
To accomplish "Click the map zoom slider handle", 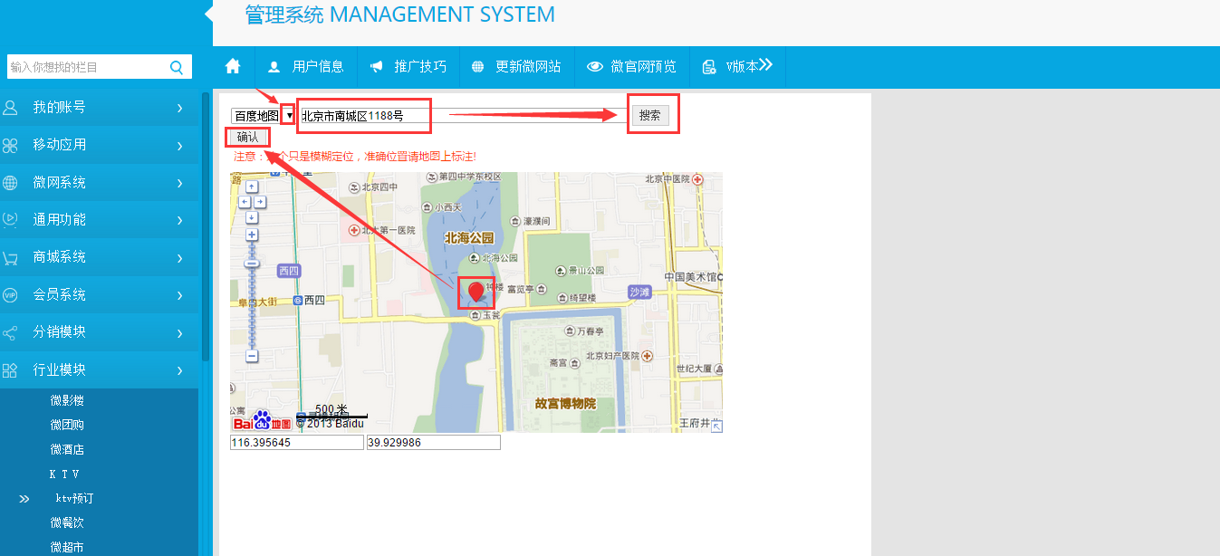I will point(252,264).
